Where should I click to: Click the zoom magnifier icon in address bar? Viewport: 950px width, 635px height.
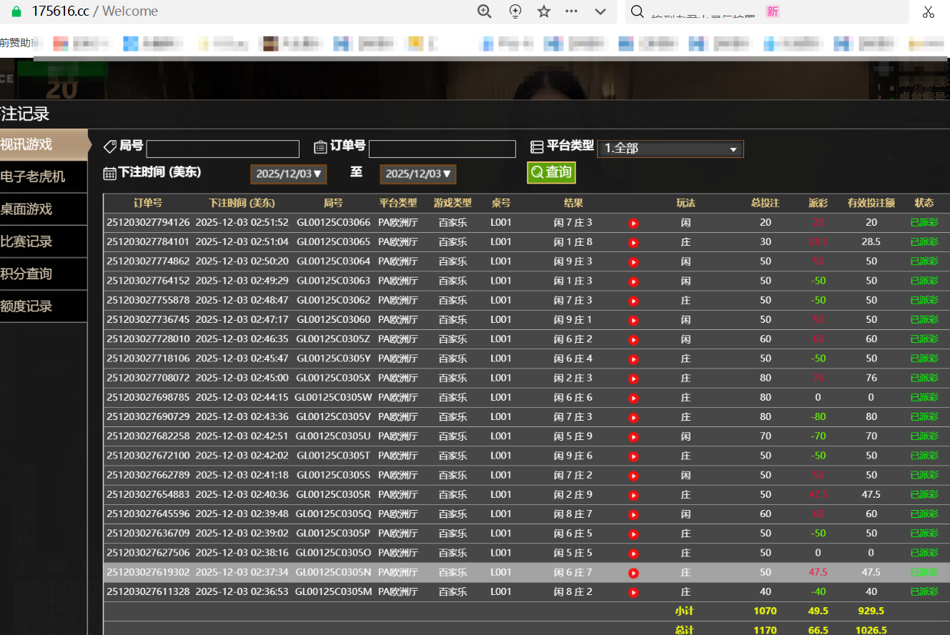[x=485, y=11]
